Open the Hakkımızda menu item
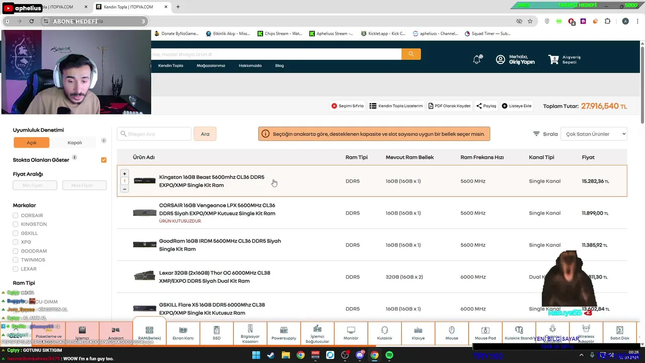Viewport: 645px width, 363px height. [x=250, y=66]
